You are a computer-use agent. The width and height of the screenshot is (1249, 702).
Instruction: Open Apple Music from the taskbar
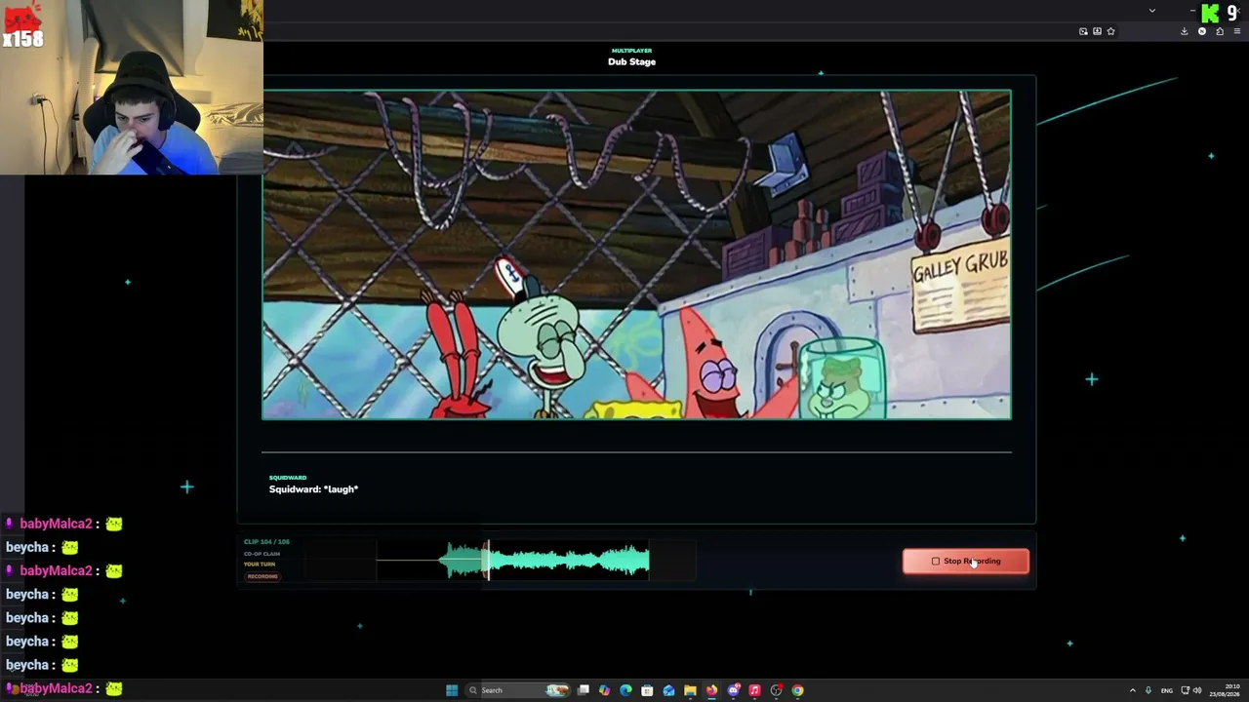754,690
